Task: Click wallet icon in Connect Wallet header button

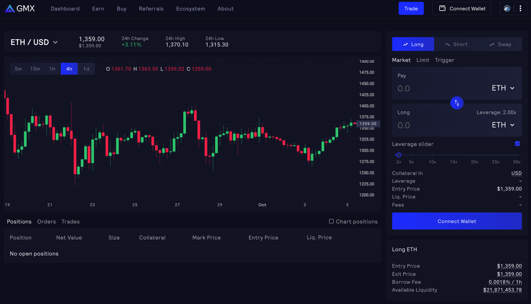Action: click(442, 9)
